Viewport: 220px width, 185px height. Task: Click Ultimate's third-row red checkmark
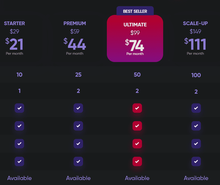(x=137, y=144)
